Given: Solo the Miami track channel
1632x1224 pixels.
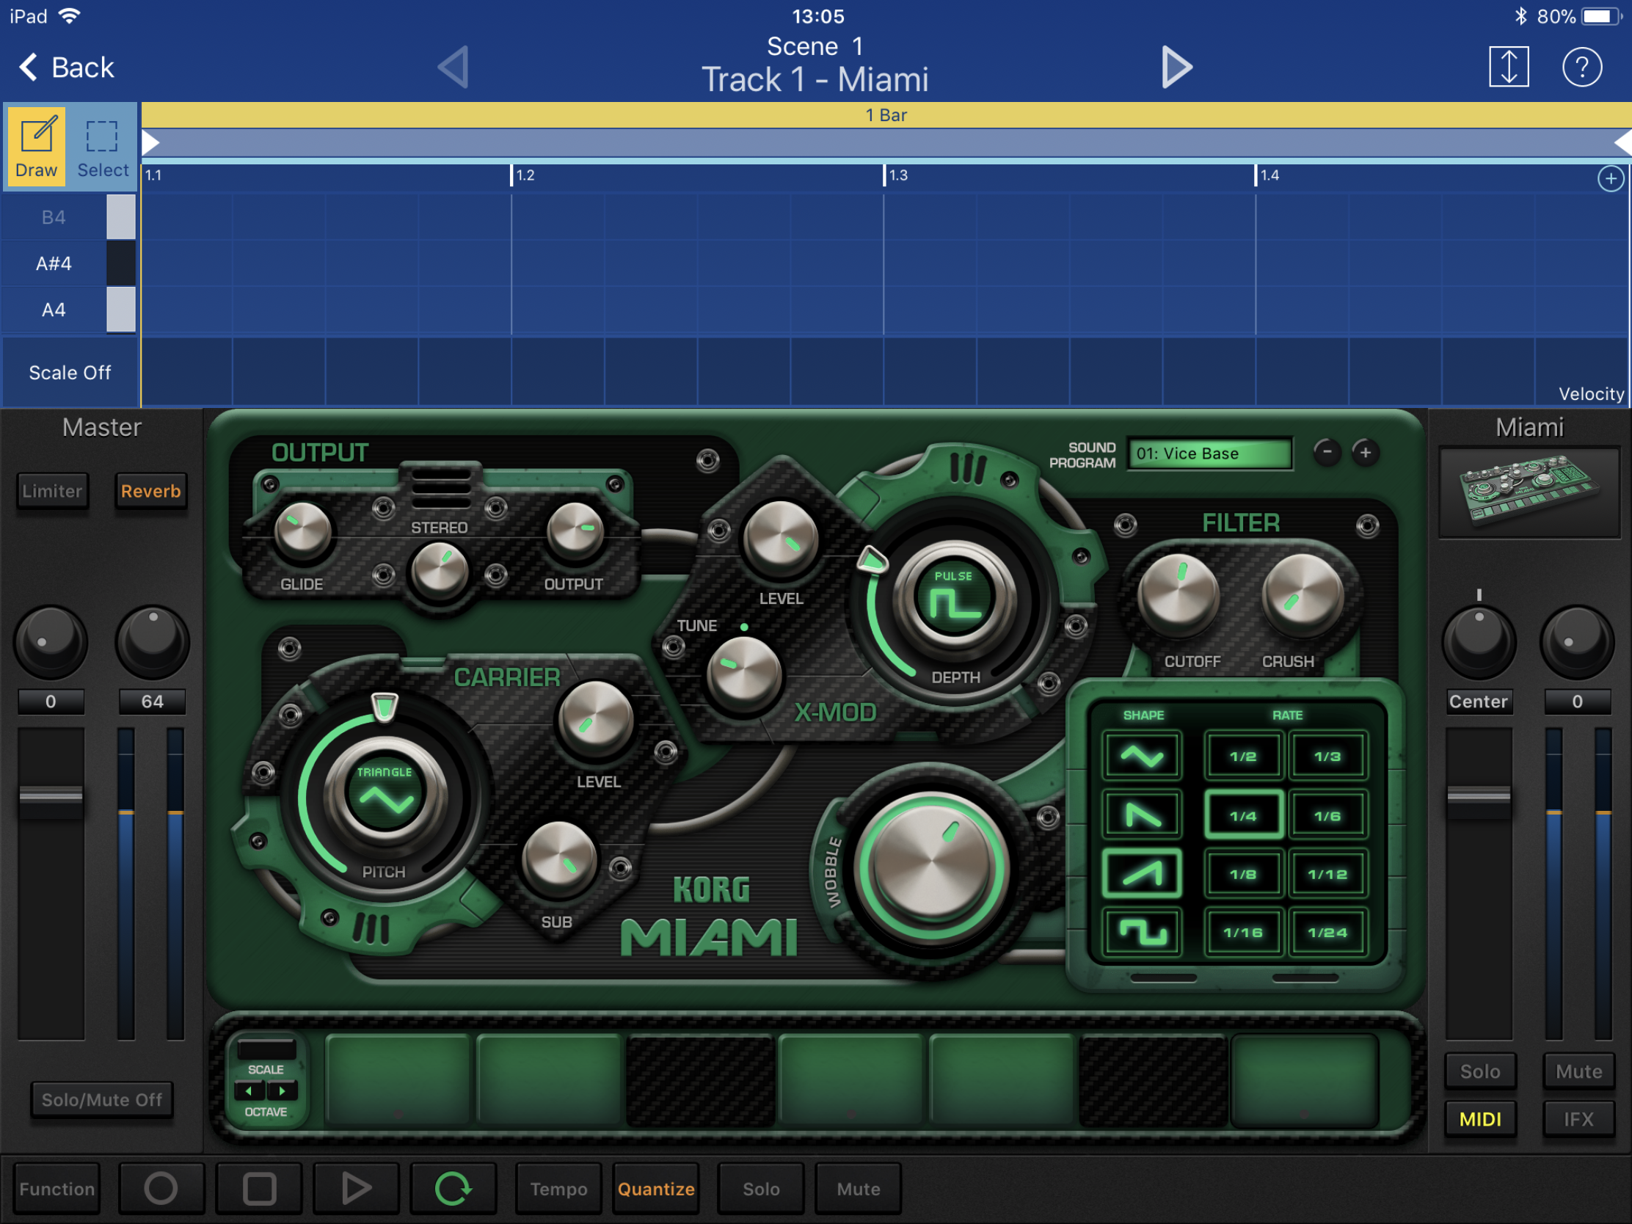Looking at the screenshot, I should pyautogui.click(x=1480, y=1071).
